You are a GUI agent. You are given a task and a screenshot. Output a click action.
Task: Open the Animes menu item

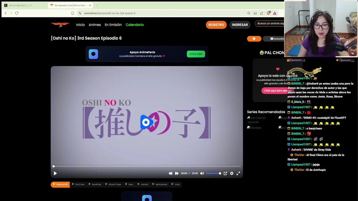[95, 25]
